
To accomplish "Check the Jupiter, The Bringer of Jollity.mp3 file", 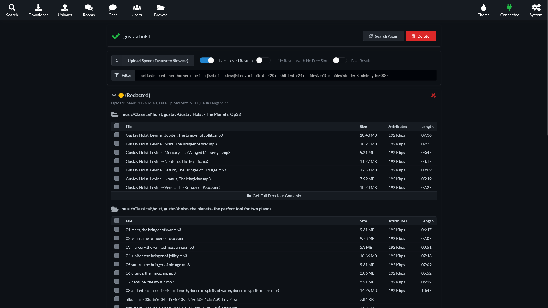I will [x=117, y=135].
